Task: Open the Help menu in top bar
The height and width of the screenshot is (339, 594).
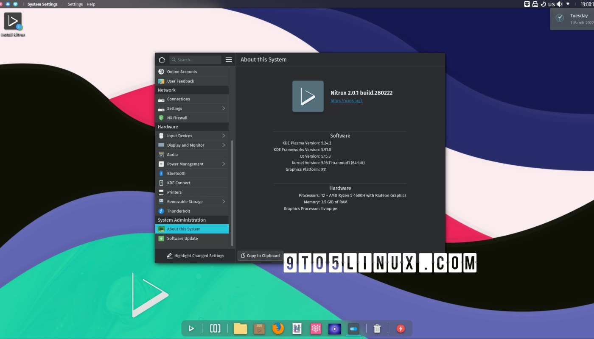Action: pos(91,4)
